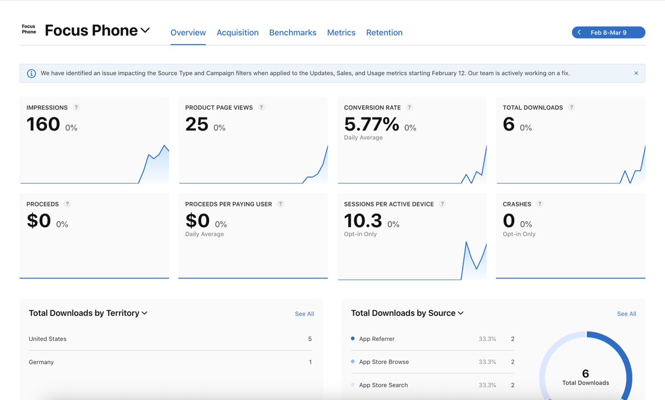Select the Germany territory row
665x400 pixels.
[x=170, y=362]
